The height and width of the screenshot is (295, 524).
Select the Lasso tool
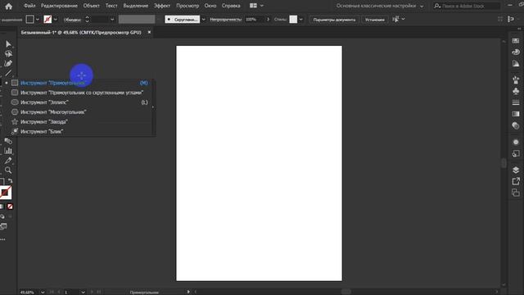tap(8, 54)
